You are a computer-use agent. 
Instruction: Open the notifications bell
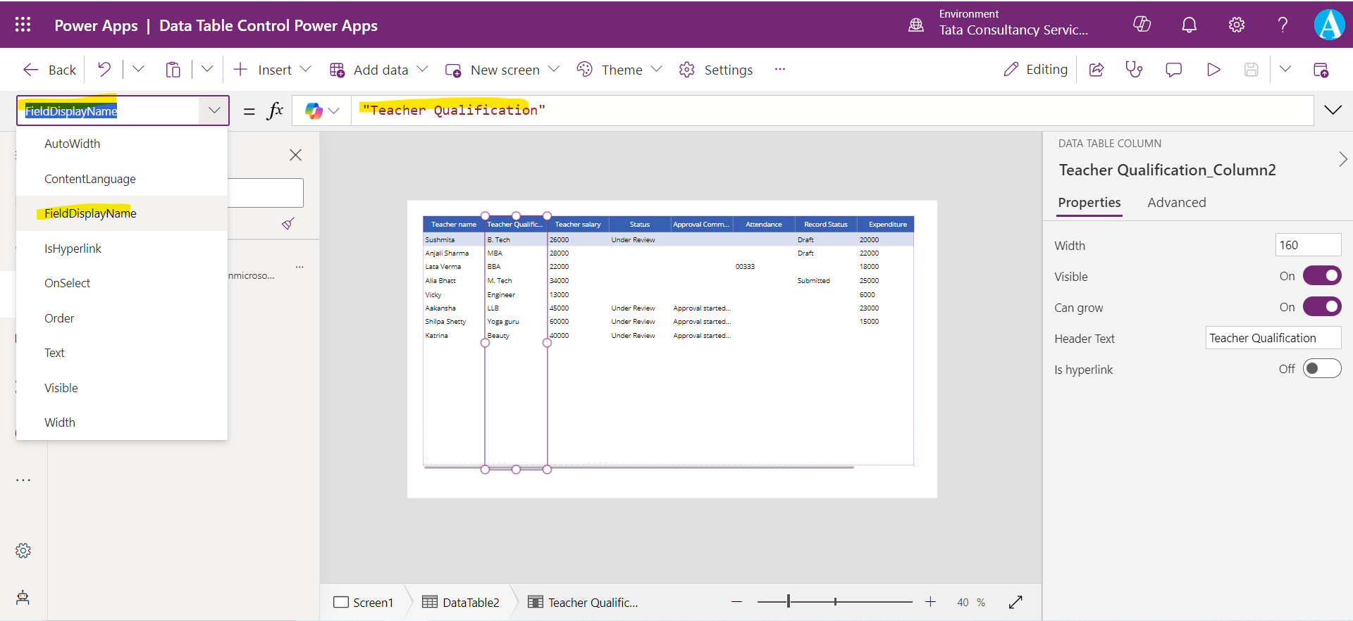pyautogui.click(x=1189, y=25)
